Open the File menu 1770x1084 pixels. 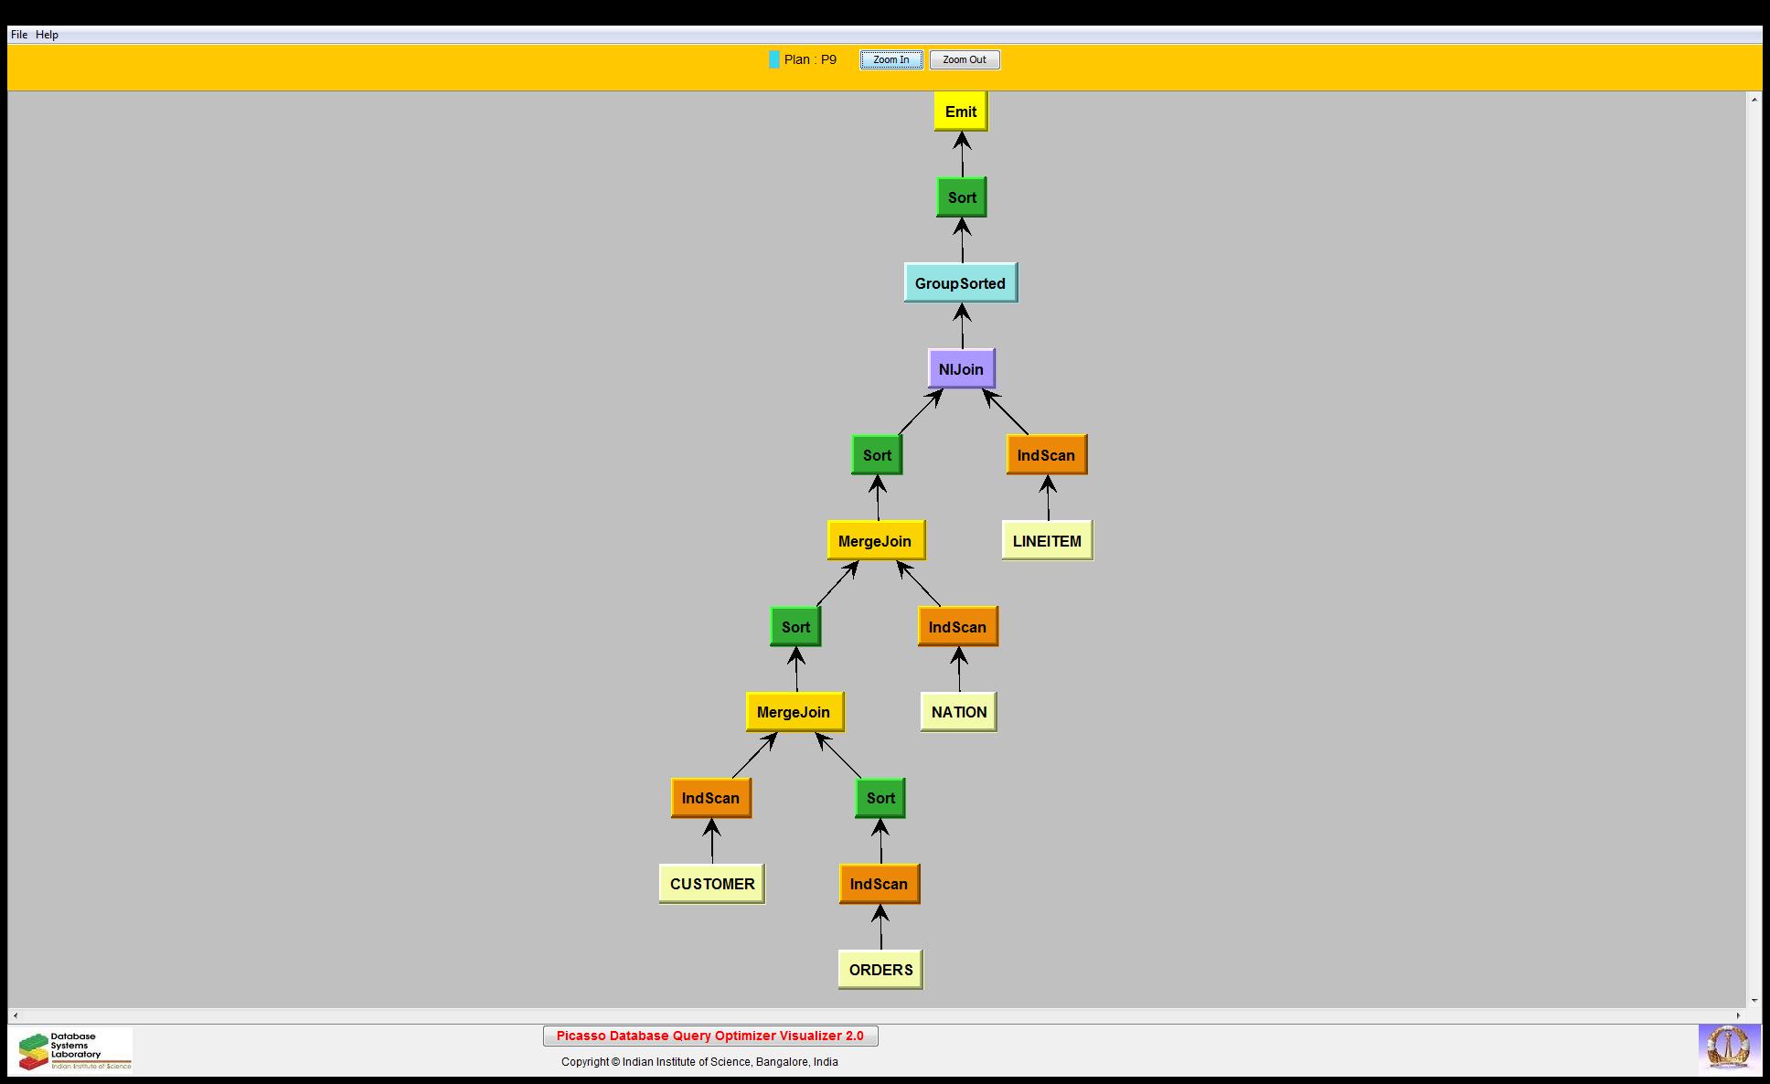(18, 35)
